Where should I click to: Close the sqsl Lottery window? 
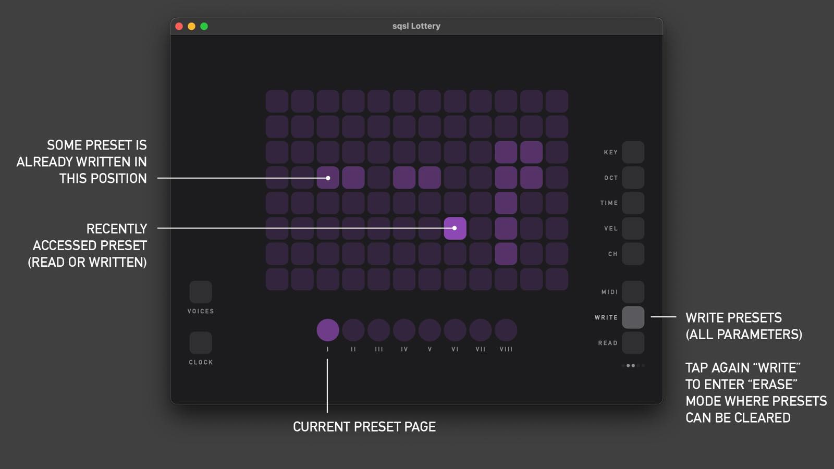tap(179, 26)
